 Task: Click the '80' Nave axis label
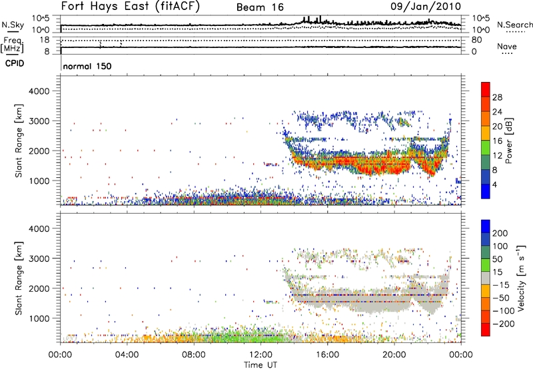(x=476, y=40)
